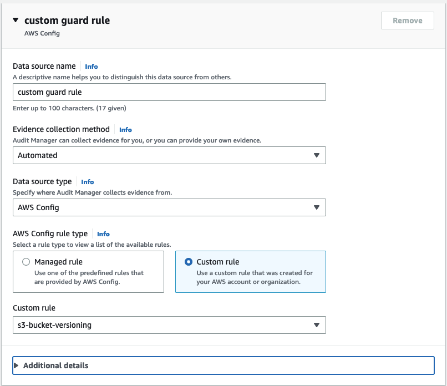Screen dimensions: 447x386
Task: Select the AWS Config heading label
Action: 42,33
